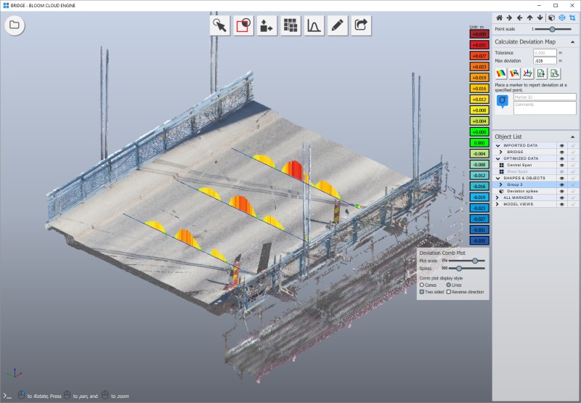
Task: Open the command console prompt icon
Action: (x=7, y=396)
